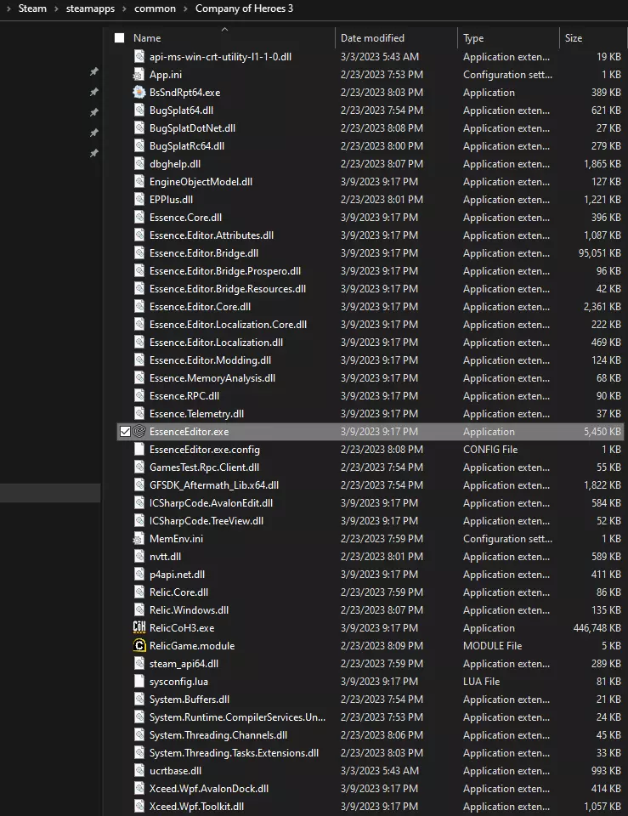This screenshot has width=628, height=816.
Task: Click the System.Buffers.dll file icon
Action: pyautogui.click(x=139, y=699)
